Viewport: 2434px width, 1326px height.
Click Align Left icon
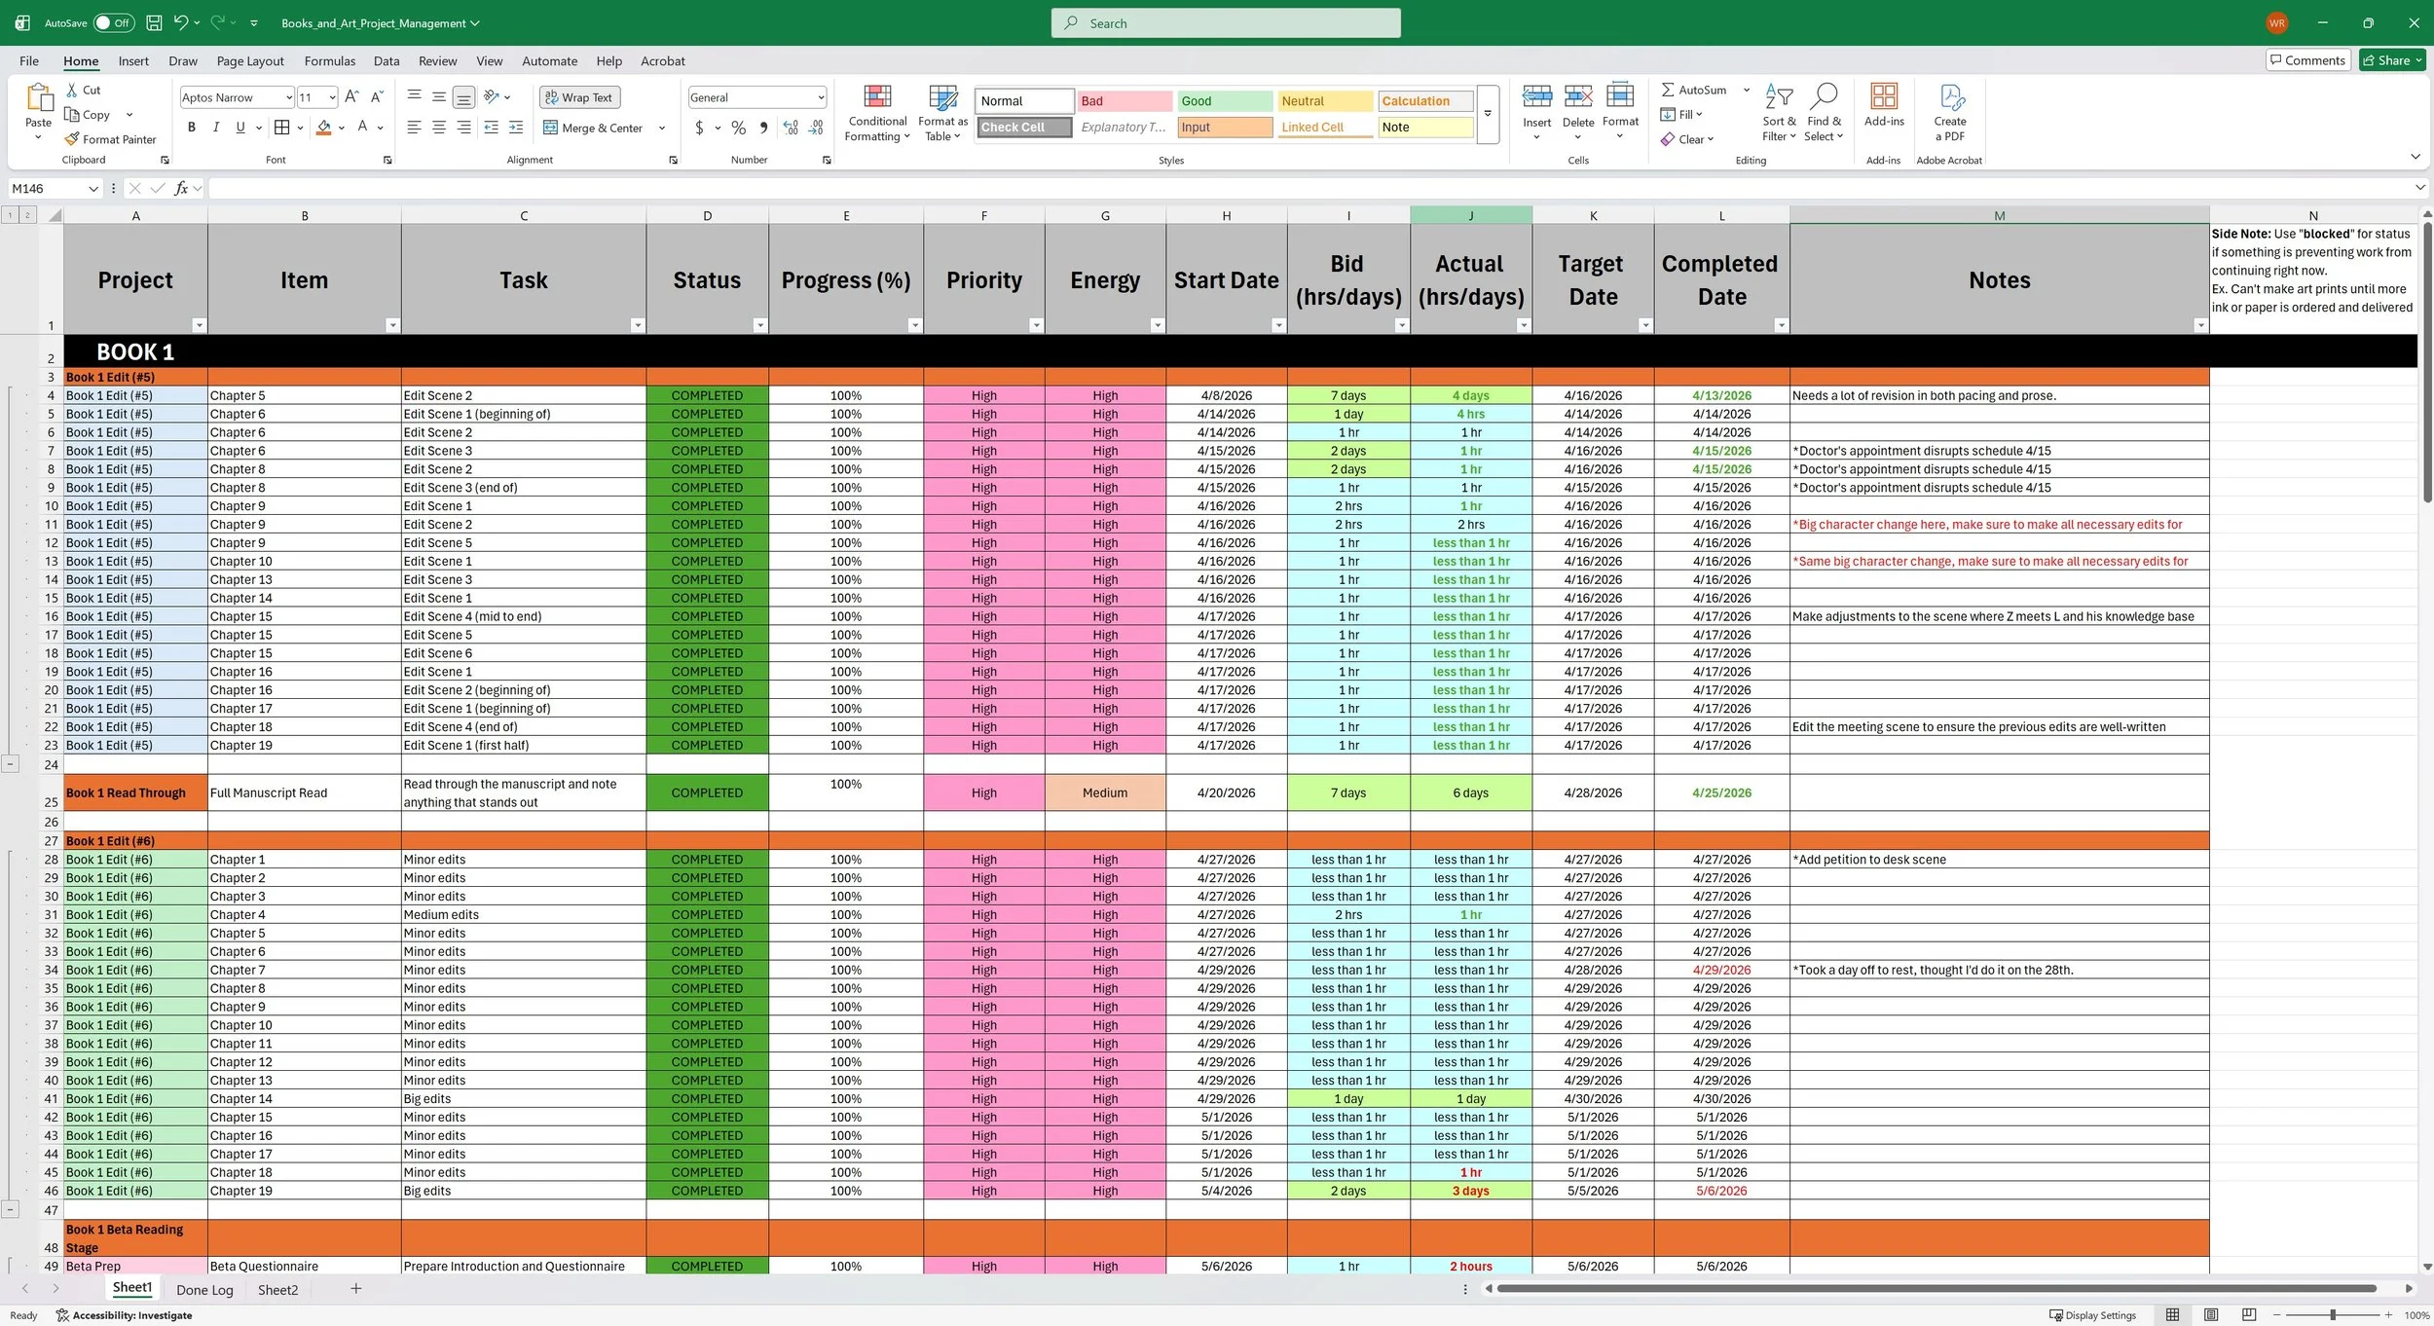tap(414, 128)
